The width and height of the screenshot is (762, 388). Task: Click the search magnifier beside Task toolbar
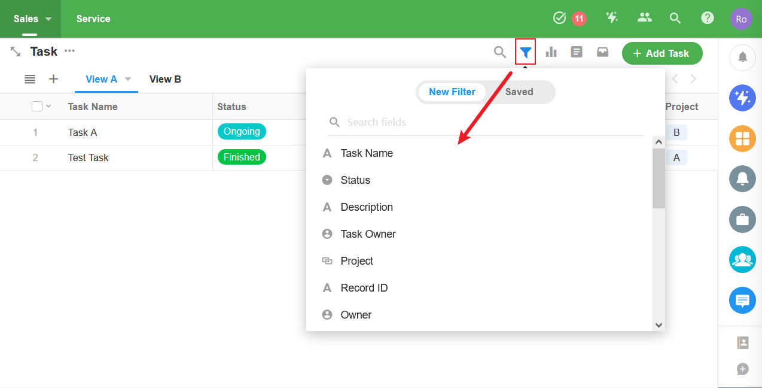tap(499, 52)
